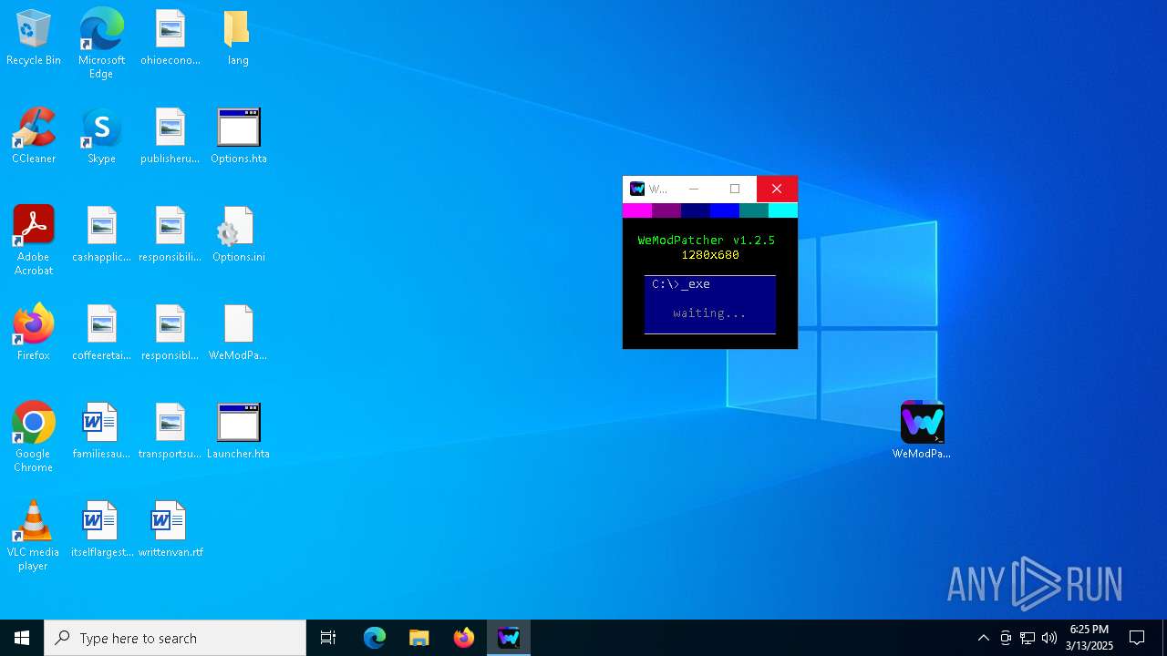Open Edge from the taskbar
The width and height of the screenshot is (1167, 656).
click(375, 638)
